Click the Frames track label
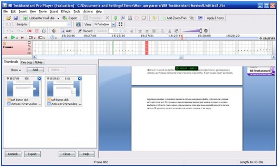 point(8,47)
